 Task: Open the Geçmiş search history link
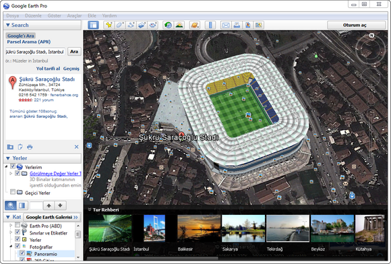point(71,69)
